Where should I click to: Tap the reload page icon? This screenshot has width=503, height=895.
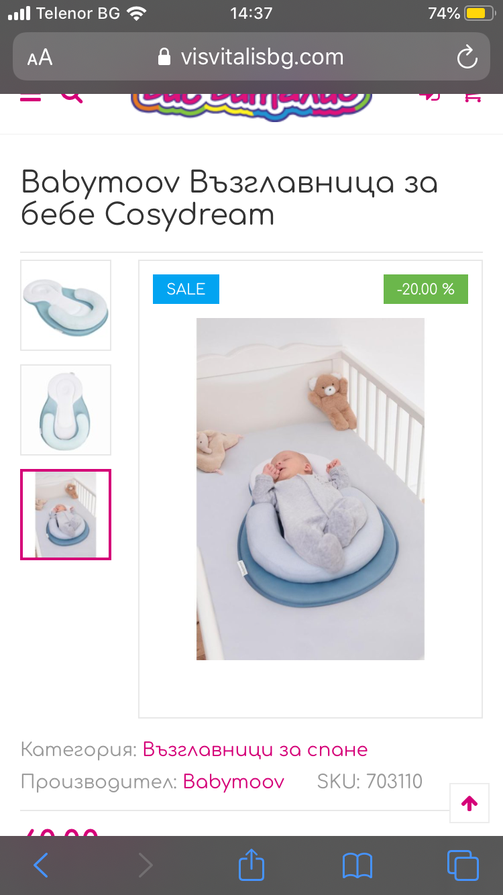pyautogui.click(x=467, y=57)
